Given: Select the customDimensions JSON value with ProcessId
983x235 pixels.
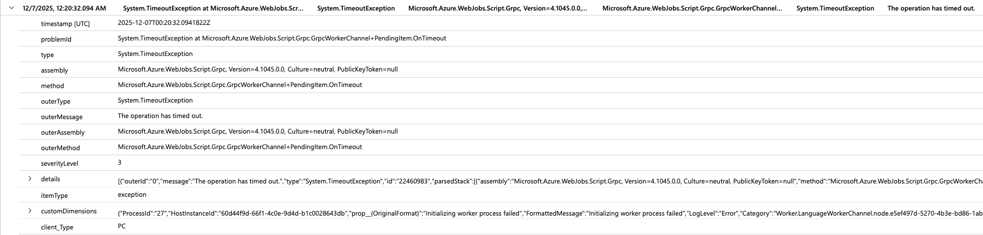Looking at the screenshot, I should tap(550, 213).
